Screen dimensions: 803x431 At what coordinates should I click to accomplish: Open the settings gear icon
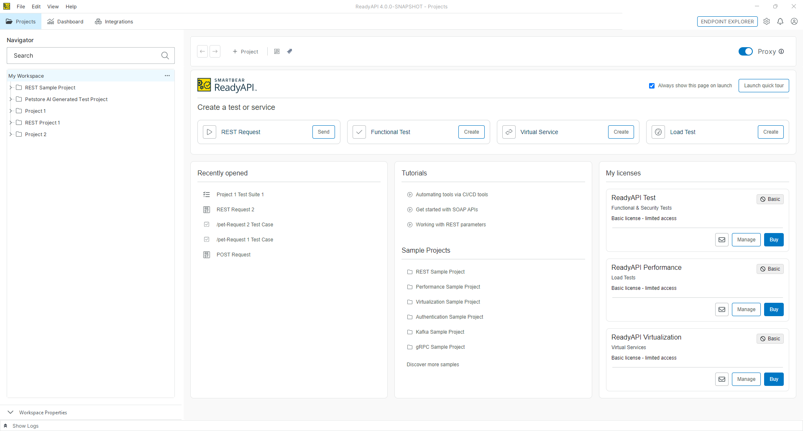click(x=767, y=21)
